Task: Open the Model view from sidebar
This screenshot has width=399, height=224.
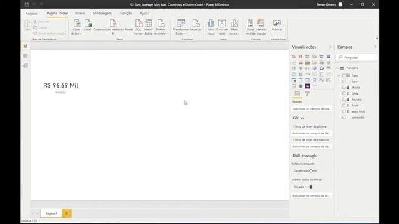Action: point(26,66)
